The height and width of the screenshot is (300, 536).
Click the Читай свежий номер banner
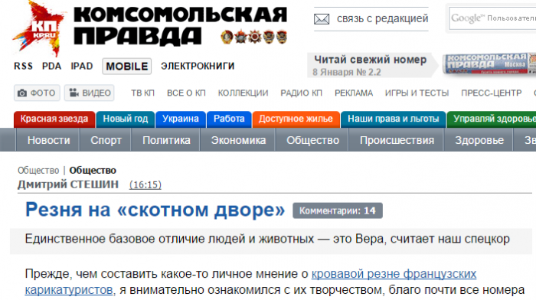click(x=371, y=65)
